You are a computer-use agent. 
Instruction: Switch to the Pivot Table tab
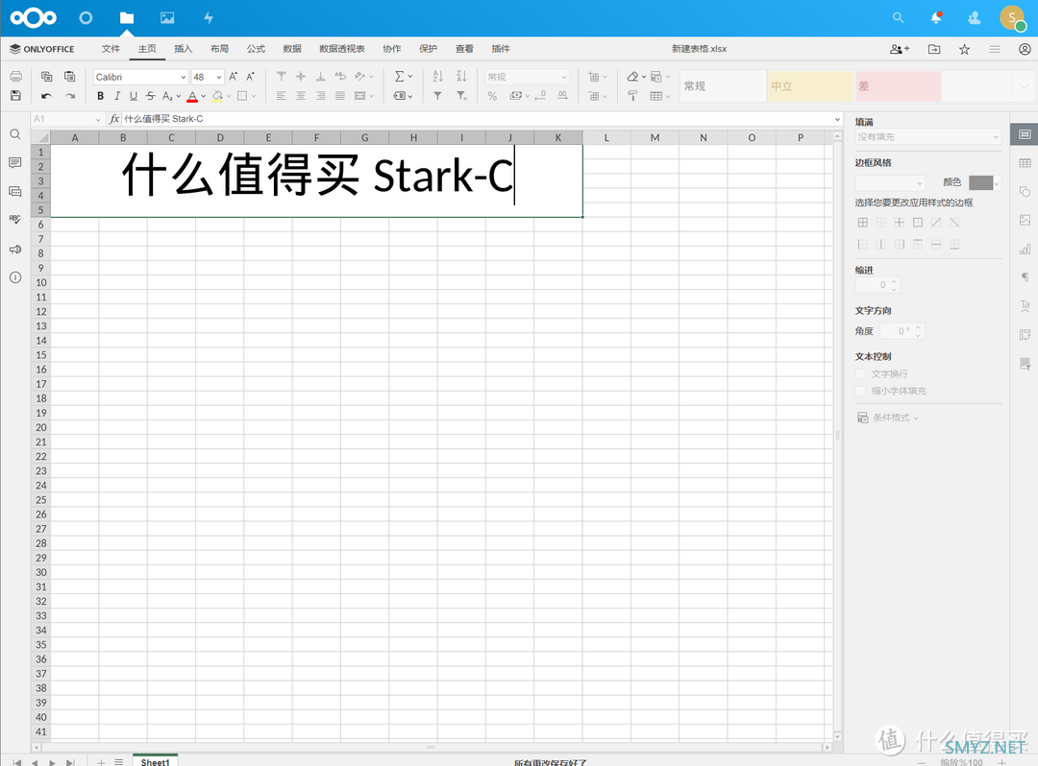[x=341, y=49]
